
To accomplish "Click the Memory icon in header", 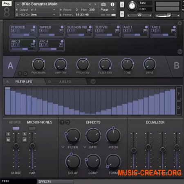I will pyautogui.click(x=61, y=15).
